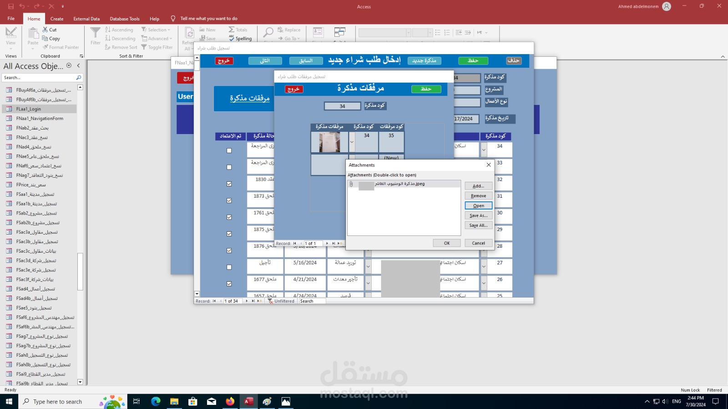Select FLaa1_Login form in navigation pane
Screen dimensions: 728x409
39,109
